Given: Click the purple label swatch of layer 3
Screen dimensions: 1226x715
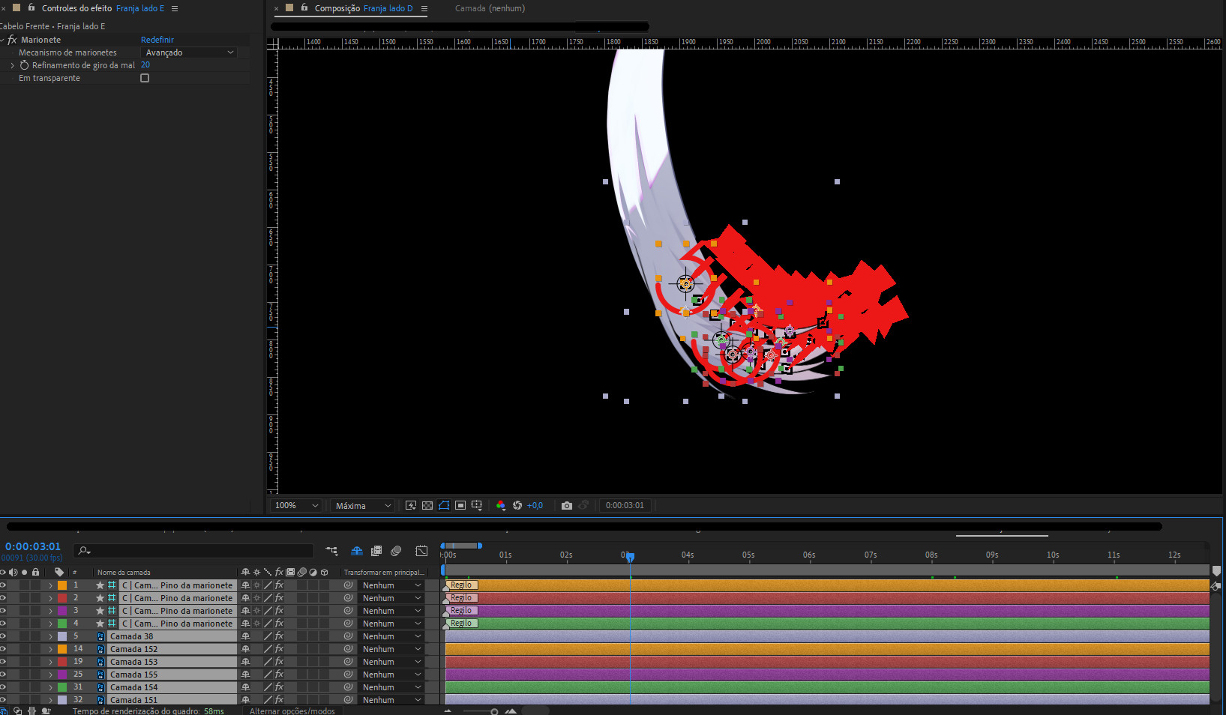Looking at the screenshot, I should tap(62, 611).
